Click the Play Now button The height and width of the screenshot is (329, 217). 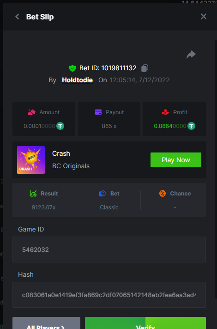point(176,160)
